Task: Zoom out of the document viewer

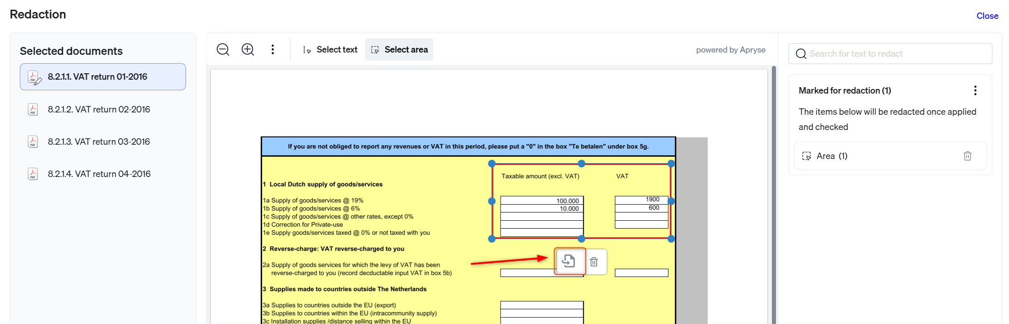Action: [223, 49]
